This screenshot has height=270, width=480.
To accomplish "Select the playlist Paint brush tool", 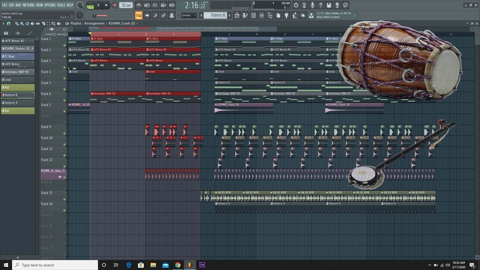I will click(22, 24).
